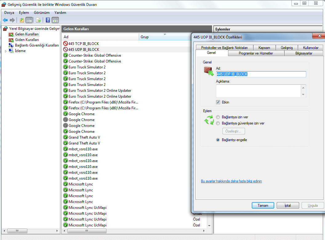
Task: Choose 'Bağlantıya güvenliyse izin ver' radio option
Action: tap(218, 123)
